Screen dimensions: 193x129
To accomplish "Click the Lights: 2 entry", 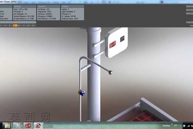I will click(x=65, y=9).
